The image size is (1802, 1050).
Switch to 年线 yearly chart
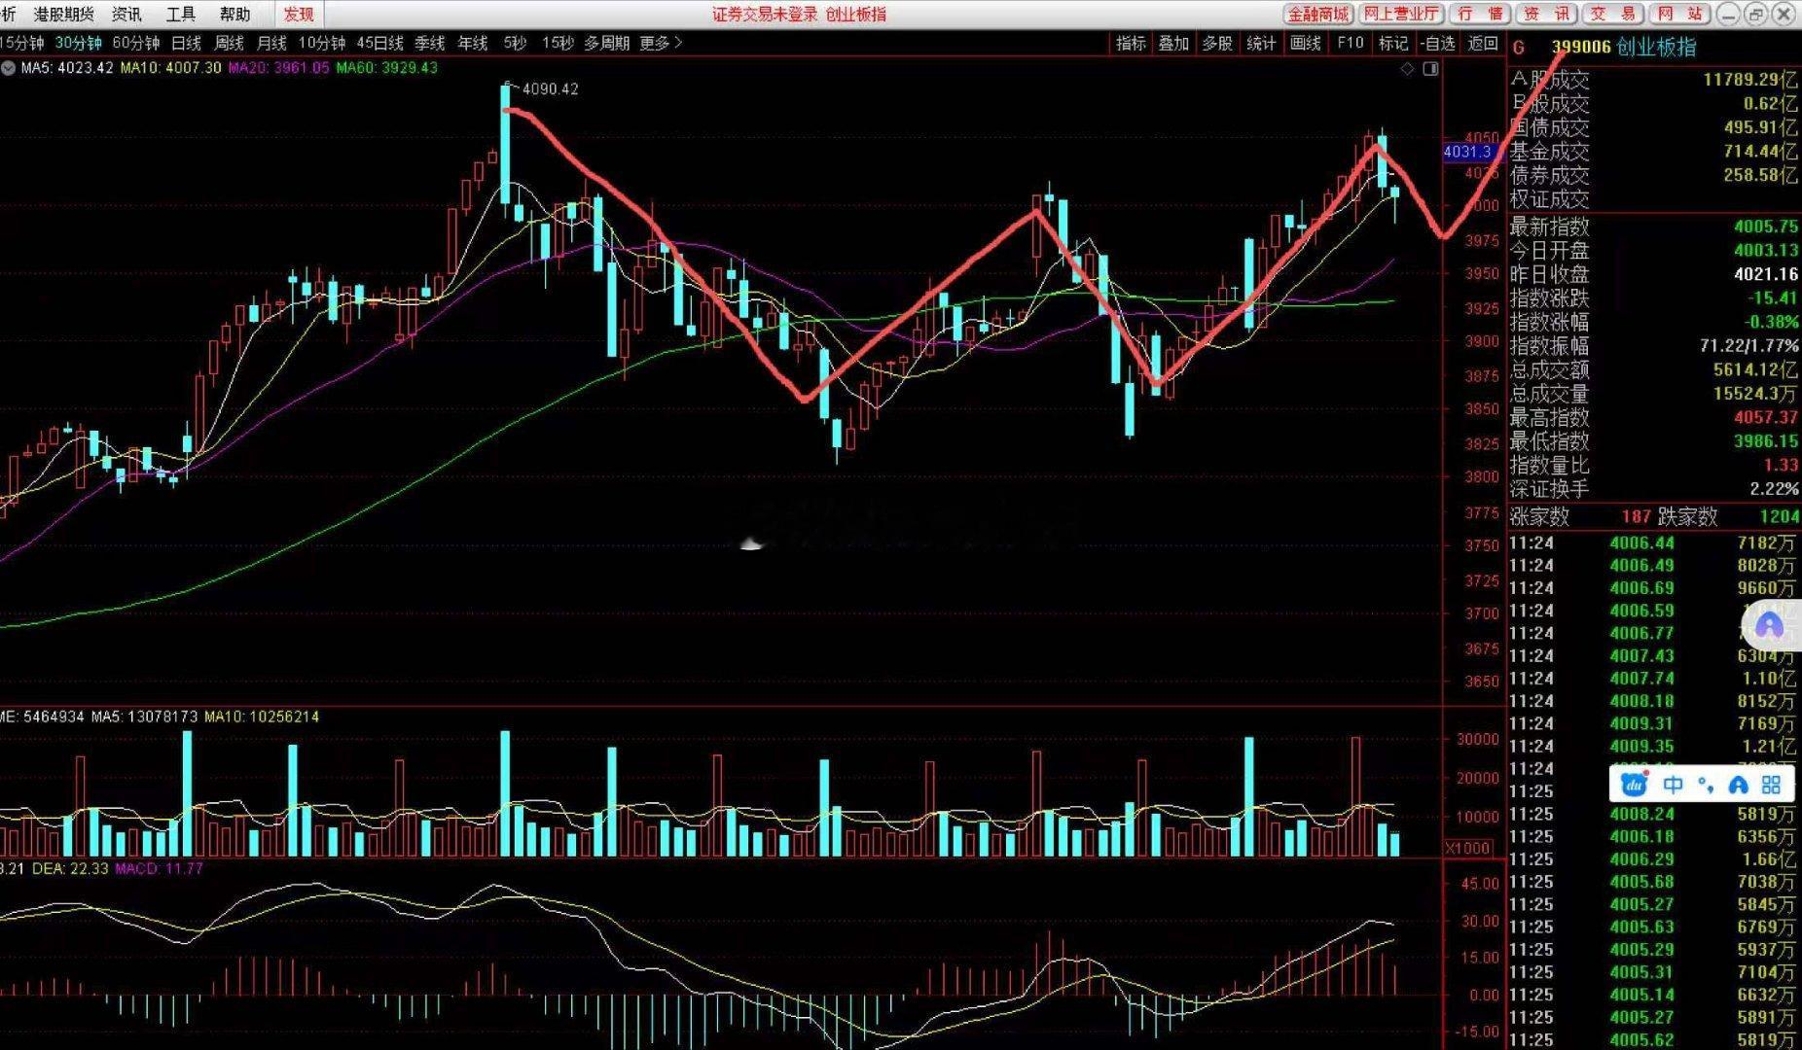point(472,44)
